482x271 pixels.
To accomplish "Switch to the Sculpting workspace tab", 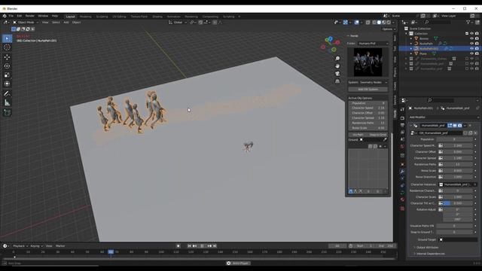I will click(102, 17).
